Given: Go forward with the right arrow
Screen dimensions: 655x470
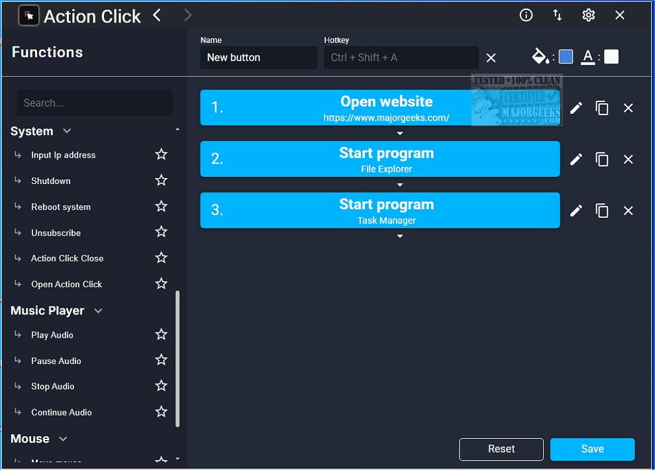Looking at the screenshot, I should click(x=187, y=15).
